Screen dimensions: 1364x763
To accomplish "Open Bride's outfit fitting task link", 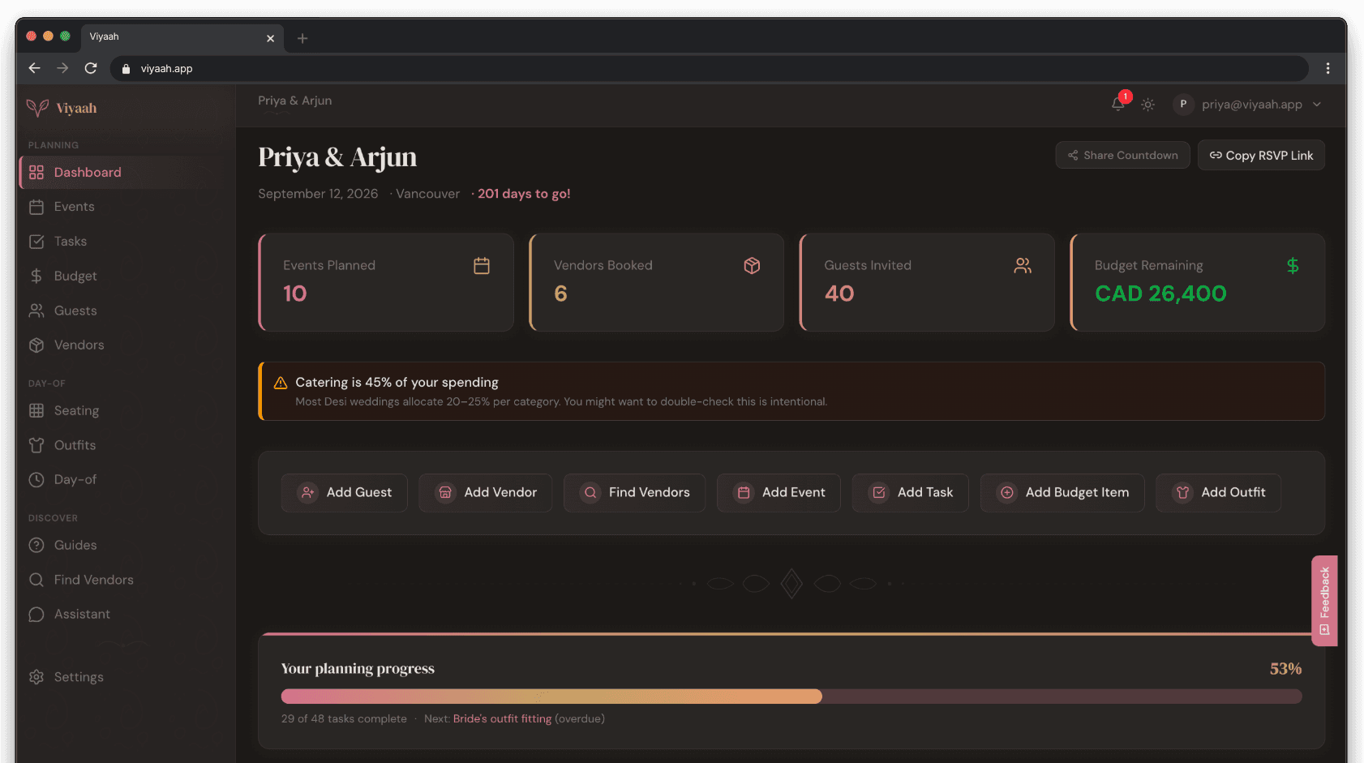I will (501, 718).
